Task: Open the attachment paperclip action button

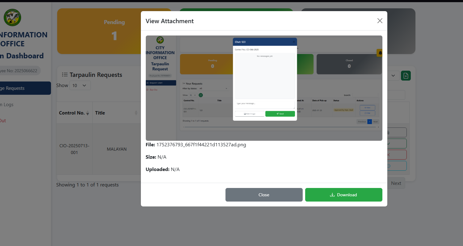Action: (397, 132)
